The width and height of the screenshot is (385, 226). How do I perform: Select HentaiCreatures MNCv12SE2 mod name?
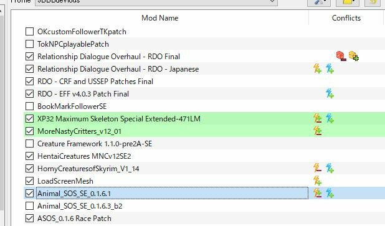click(84, 156)
